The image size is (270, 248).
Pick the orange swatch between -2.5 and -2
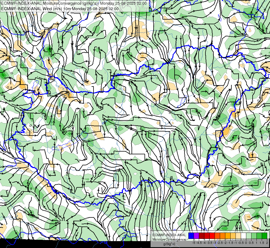coord(223,236)
